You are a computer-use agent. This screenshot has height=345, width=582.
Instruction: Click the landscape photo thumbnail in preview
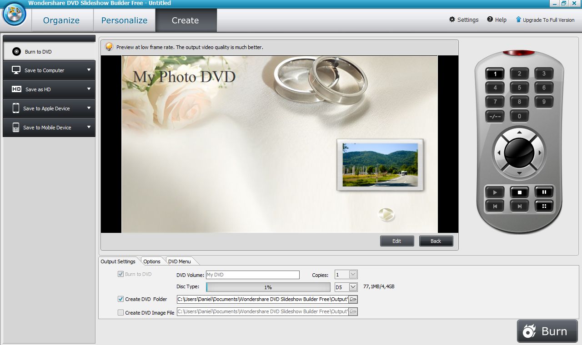[380, 165]
